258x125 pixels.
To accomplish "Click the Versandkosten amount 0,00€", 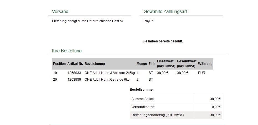I will click(x=216, y=107).
